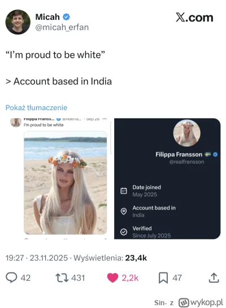226x308 pixels.
Task: Click the Verified checkmark badge icon
Action: [124, 232]
